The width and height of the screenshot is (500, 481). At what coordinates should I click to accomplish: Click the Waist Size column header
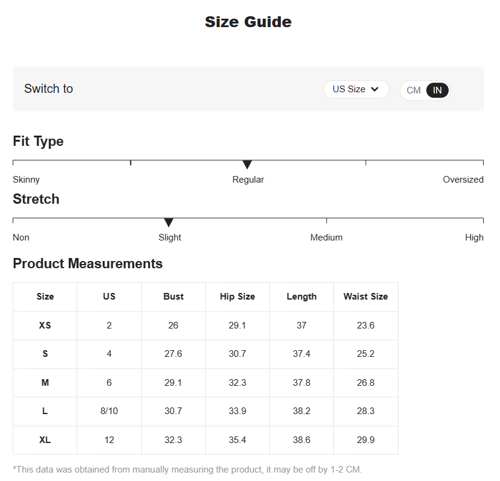[365, 297]
